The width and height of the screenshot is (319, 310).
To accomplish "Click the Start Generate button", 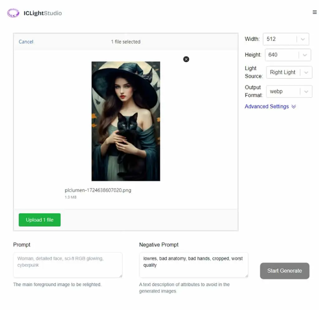I will click(284, 271).
